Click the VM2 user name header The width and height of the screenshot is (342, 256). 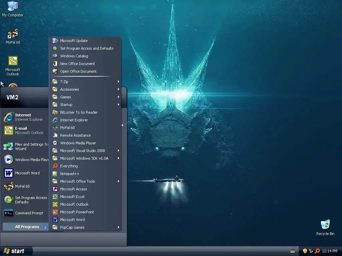coord(12,97)
